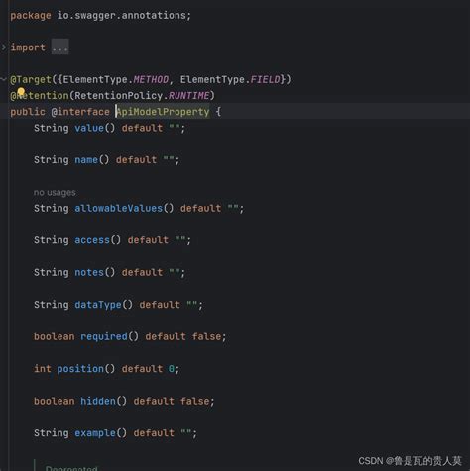
Task: Place cursor on ApiModelProperty interface name
Action: (163, 112)
